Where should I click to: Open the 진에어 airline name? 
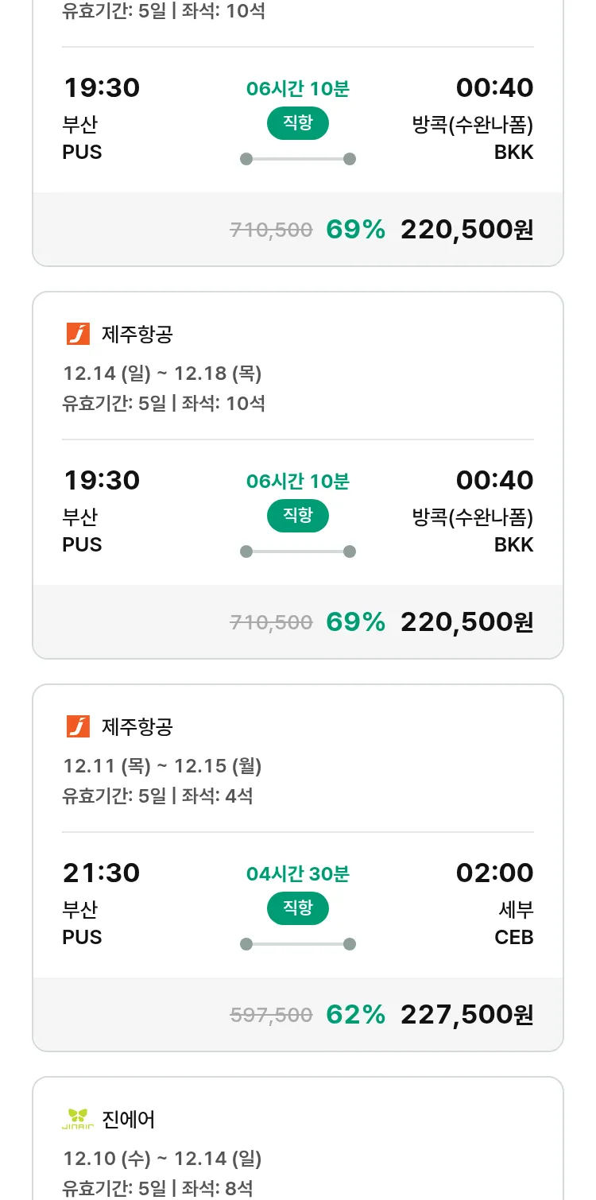click(129, 1119)
